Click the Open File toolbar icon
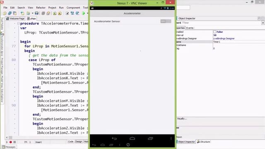 tap(28, 13)
